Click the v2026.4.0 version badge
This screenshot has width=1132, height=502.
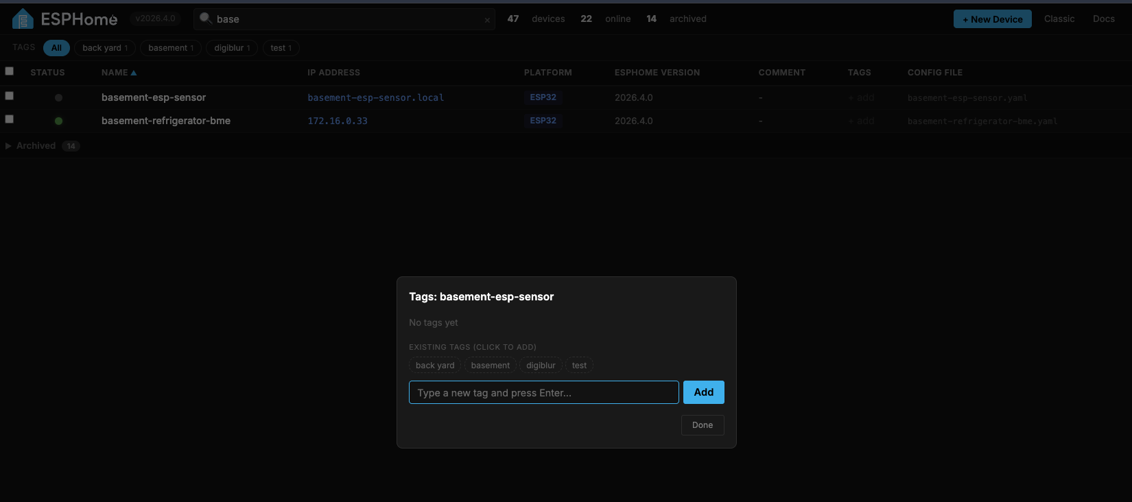[x=155, y=19]
